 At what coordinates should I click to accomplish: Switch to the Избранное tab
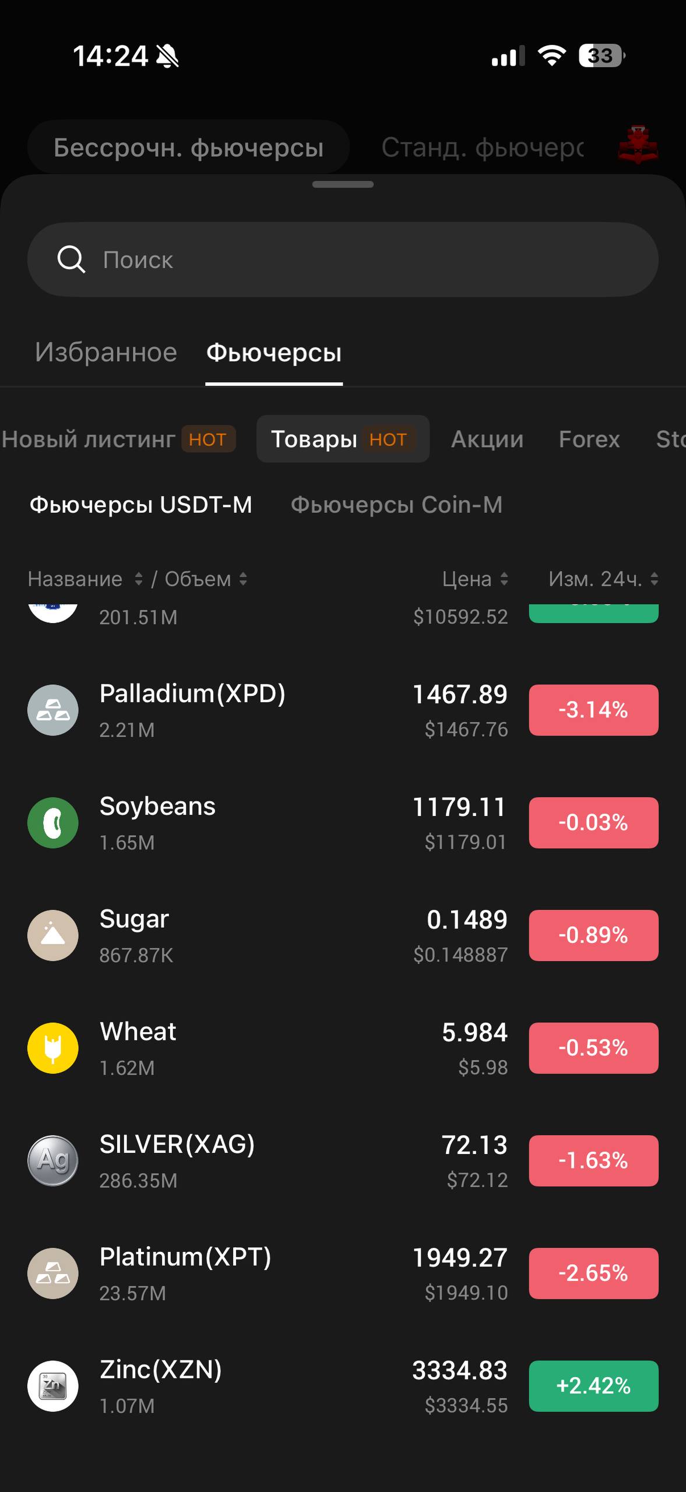[105, 353]
